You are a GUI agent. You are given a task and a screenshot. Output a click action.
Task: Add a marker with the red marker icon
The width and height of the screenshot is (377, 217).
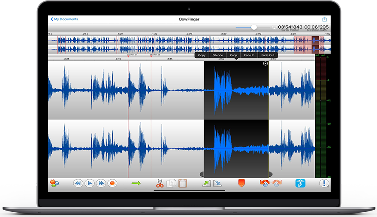241,183
